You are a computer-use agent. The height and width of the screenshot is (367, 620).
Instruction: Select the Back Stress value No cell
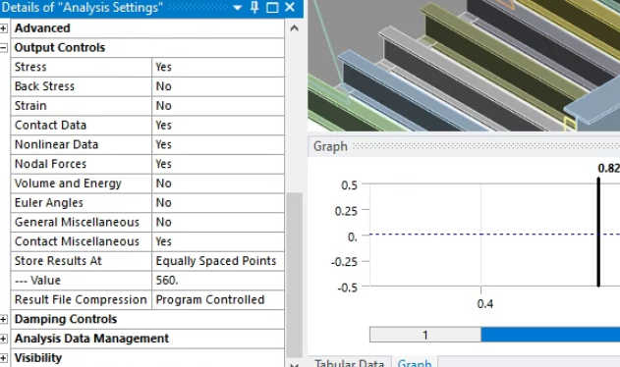pos(218,86)
